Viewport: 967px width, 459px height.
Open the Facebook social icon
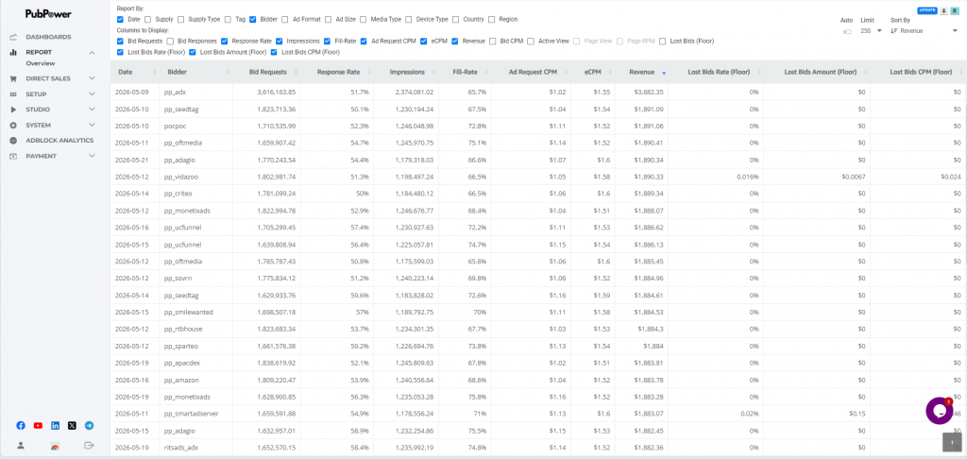pos(21,426)
